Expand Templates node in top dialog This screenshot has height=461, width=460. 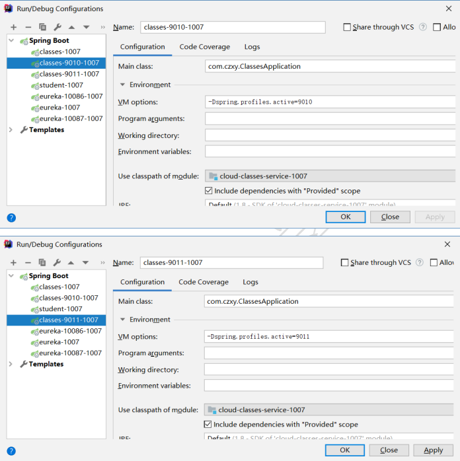point(11,129)
